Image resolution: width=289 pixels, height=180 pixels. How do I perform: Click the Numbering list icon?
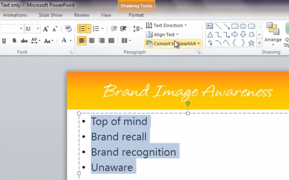coord(96,29)
